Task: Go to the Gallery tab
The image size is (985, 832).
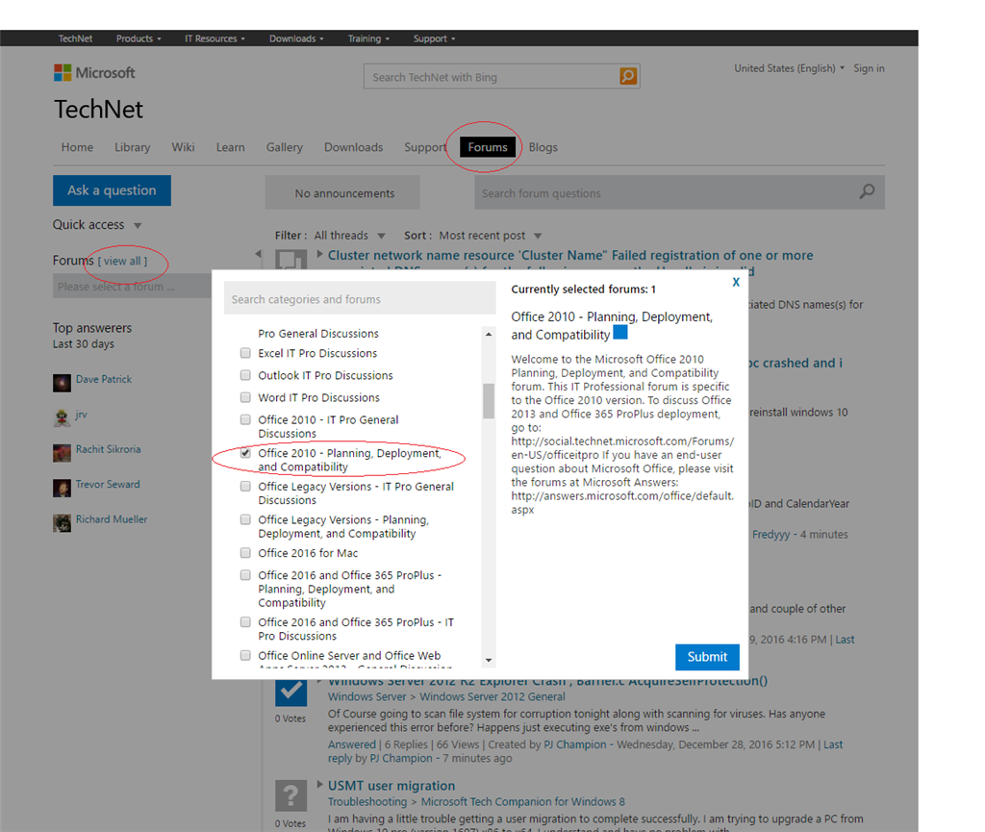Action: [284, 147]
